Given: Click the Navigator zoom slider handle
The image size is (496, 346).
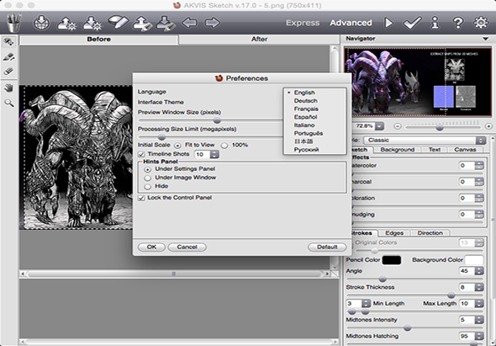Looking at the screenshot, I should tap(440, 128).
